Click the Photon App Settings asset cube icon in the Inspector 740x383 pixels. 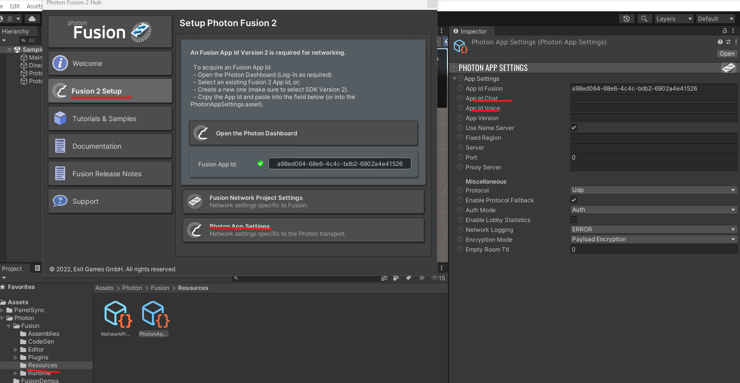460,47
